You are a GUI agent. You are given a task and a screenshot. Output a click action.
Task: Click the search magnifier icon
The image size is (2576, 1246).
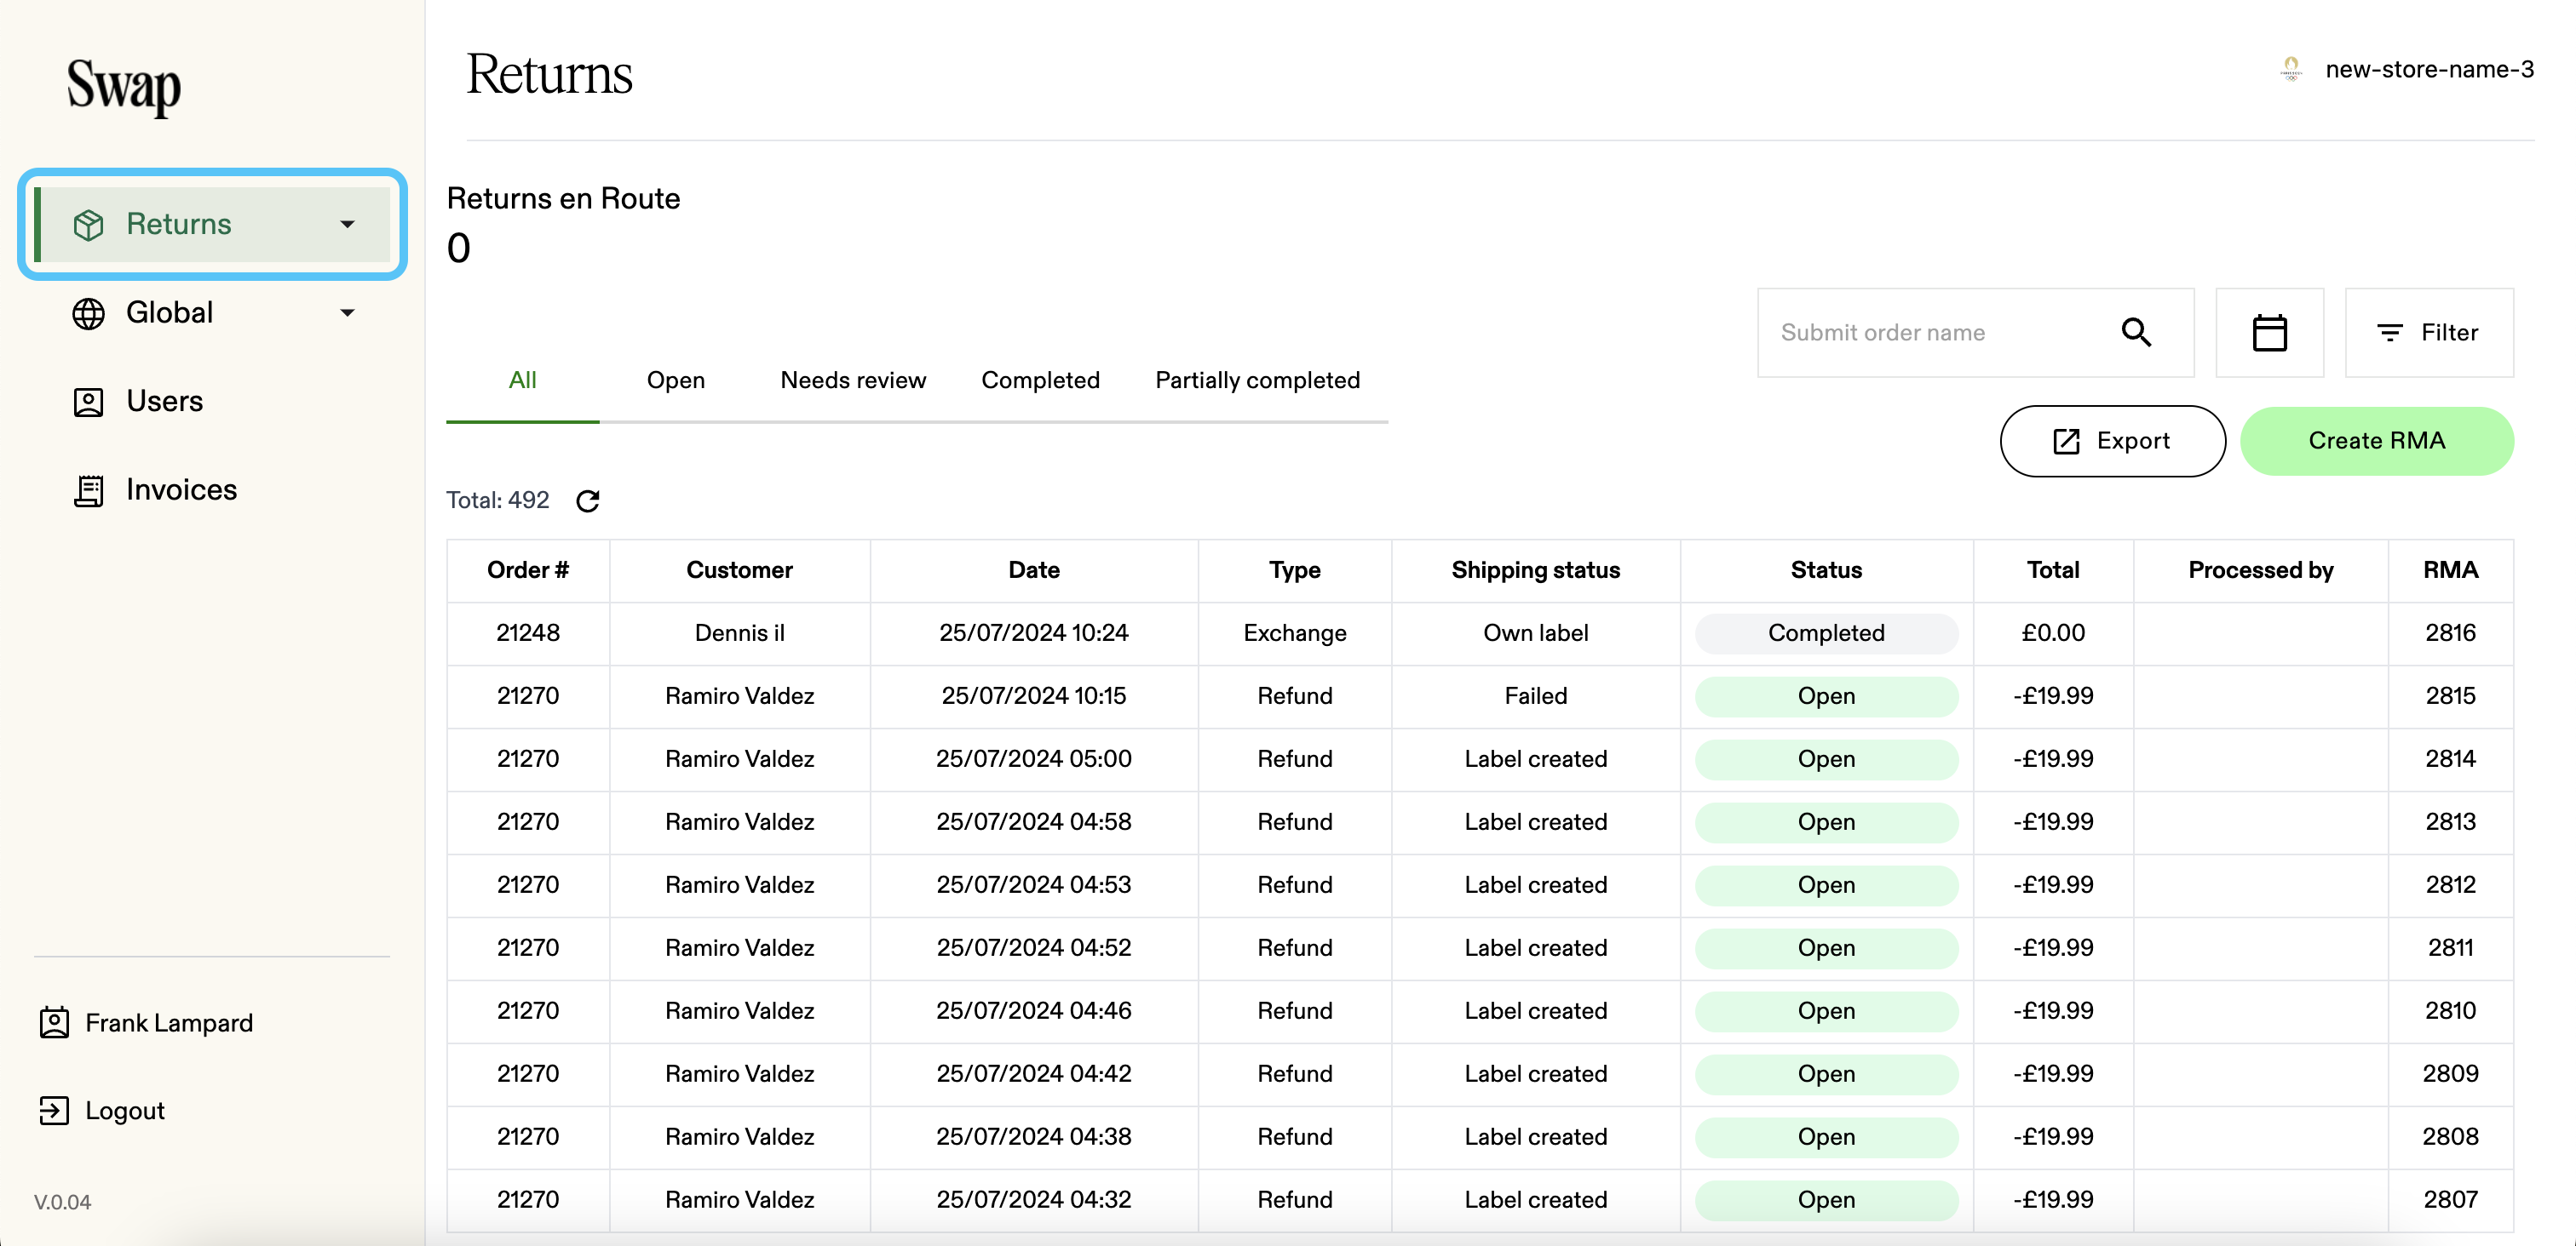tap(2136, 333)
